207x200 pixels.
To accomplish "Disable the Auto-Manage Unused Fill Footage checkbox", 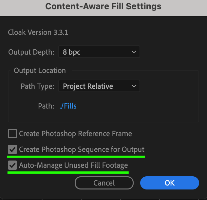I will [x=12, y=165].
